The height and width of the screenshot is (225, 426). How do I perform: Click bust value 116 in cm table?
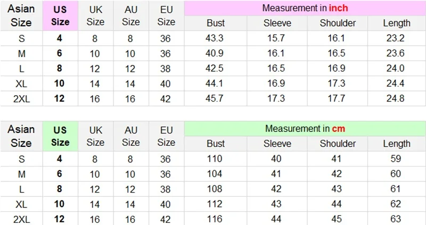tap(216, 219)
